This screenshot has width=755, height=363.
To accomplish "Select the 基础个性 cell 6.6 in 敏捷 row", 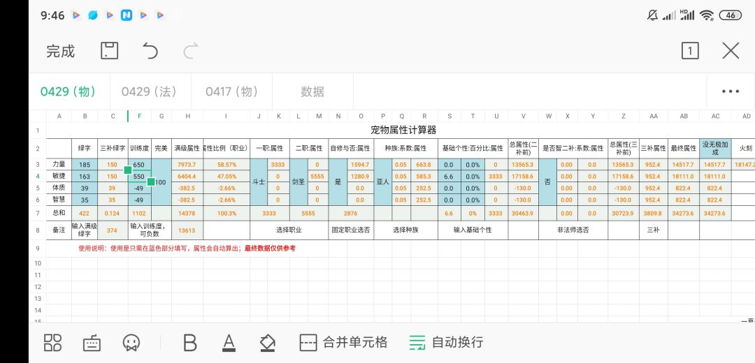I will pyautogui.click(x=449, y=177).
